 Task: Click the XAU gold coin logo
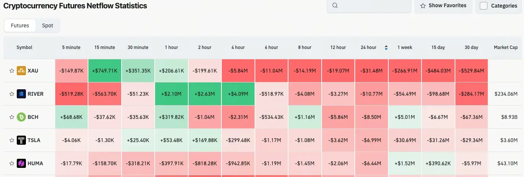pos(21,71)
